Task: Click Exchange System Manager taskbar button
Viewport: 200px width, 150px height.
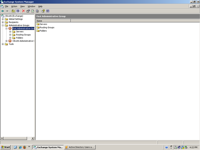Action: (x=48, y=147)
